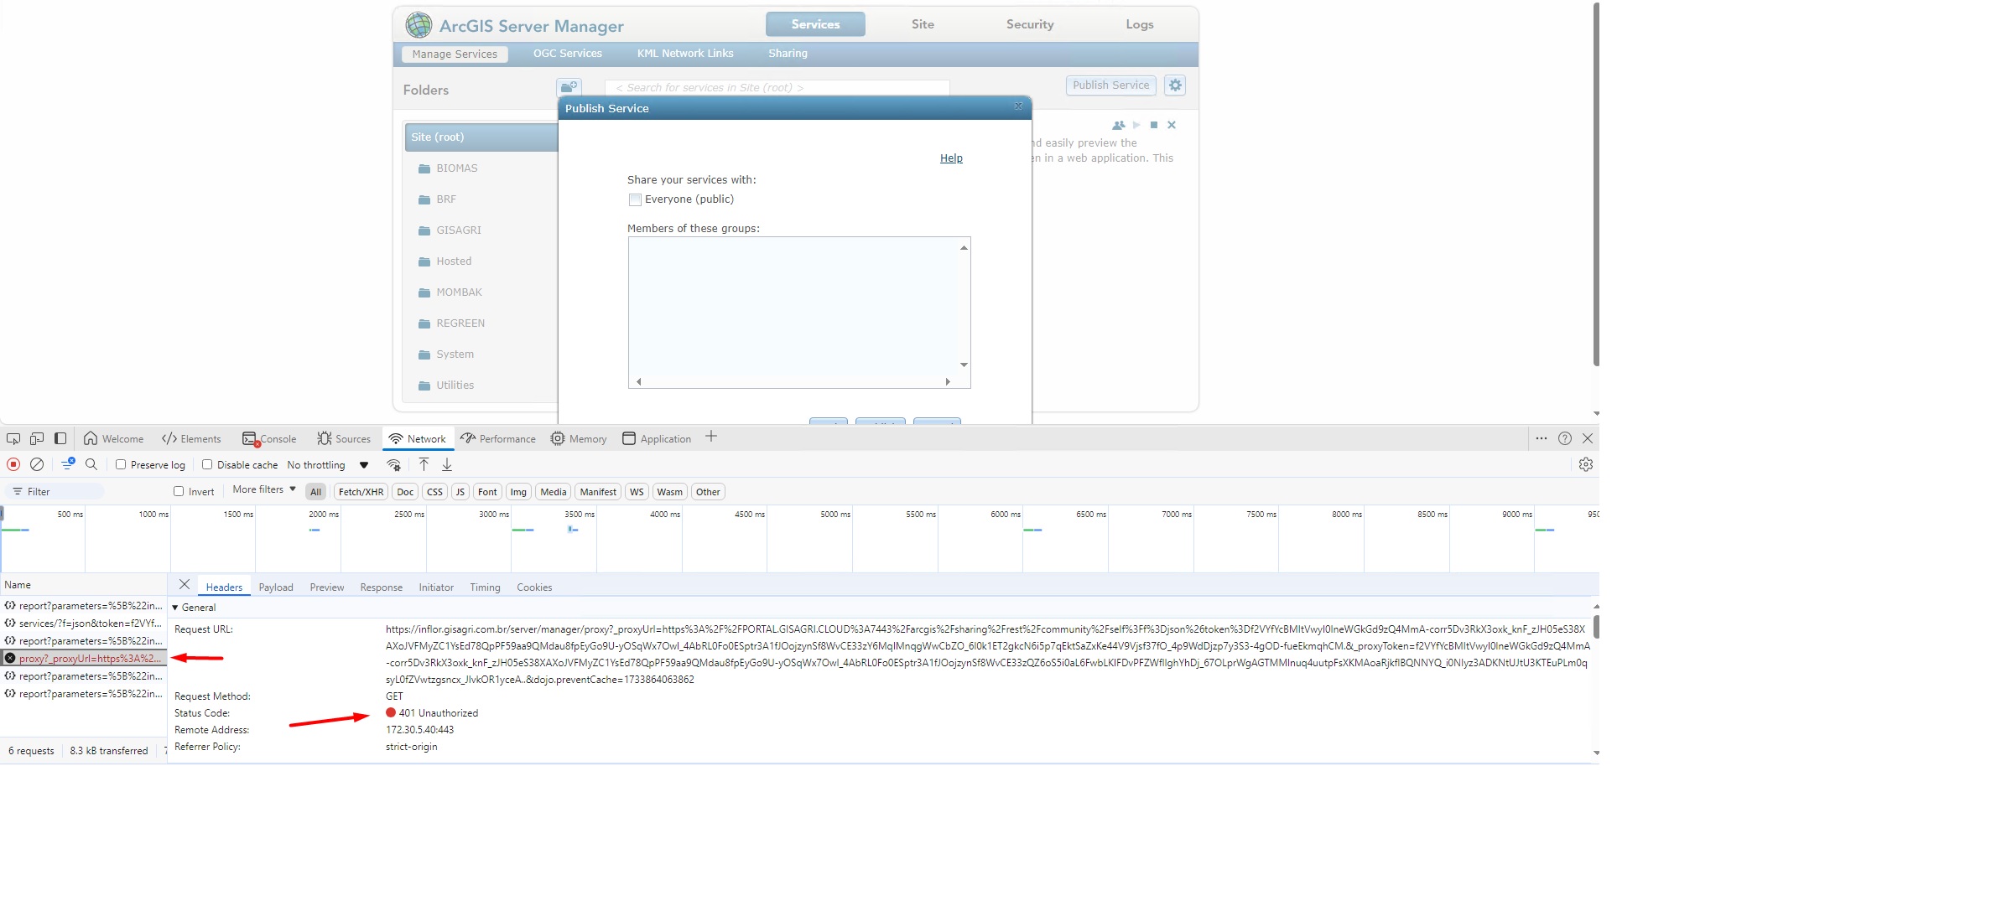Switch to the Console tab in DevTools
The width and height of the screenshot is (2007, 916).
pyautogui.click(x=269, y=438)
